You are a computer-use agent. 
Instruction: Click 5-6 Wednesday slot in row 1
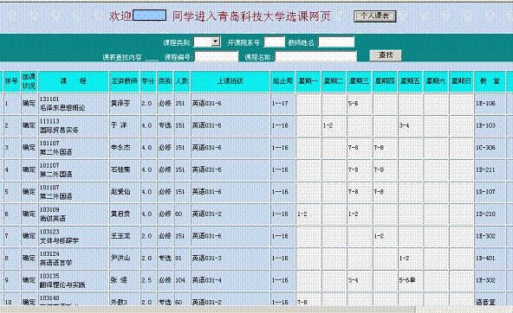353,104
